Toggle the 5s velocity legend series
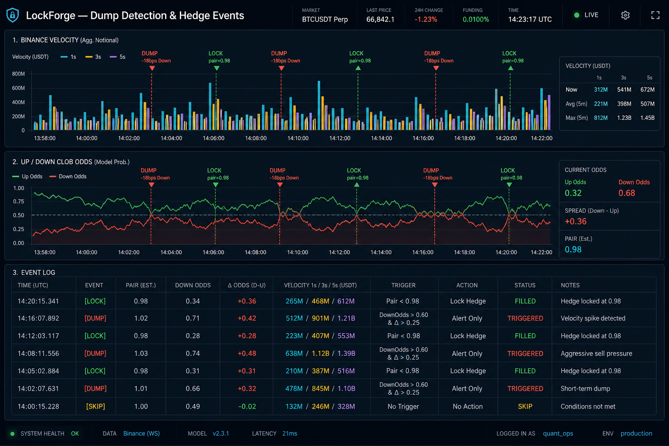 click(118, 57)
